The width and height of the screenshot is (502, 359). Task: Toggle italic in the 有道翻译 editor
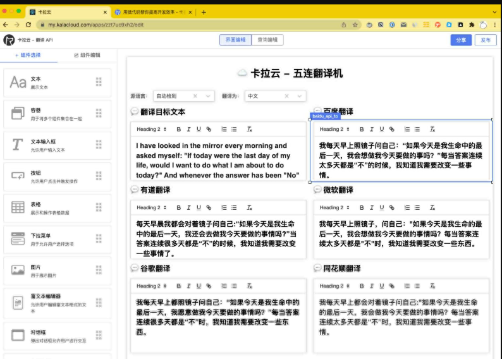(x=189, y=208)
